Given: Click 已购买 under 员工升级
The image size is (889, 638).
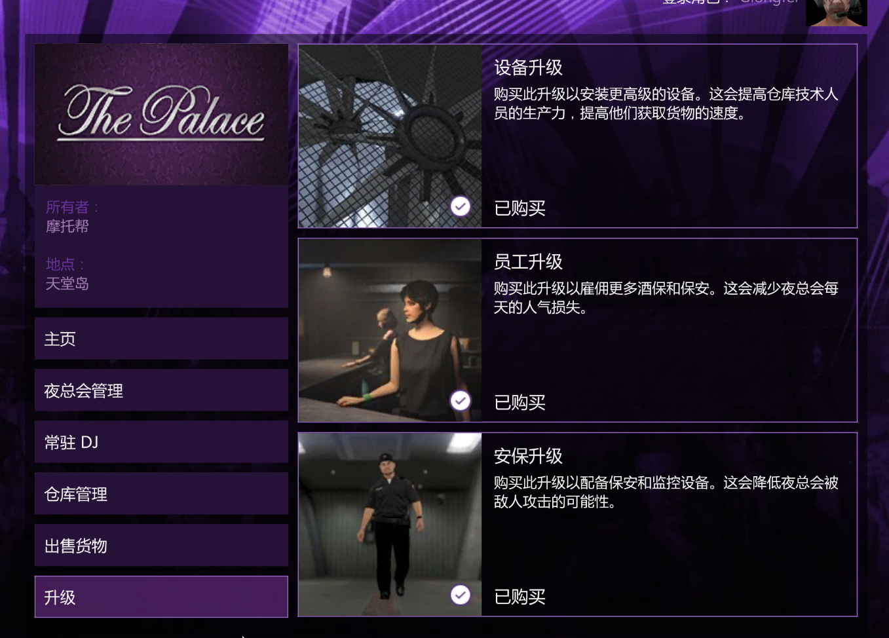Looking at the screenshot, I should pos(520,402).
